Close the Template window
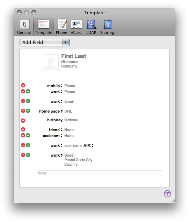The width and height of the screenshot is (189, 222). click(x=19, y=13)
